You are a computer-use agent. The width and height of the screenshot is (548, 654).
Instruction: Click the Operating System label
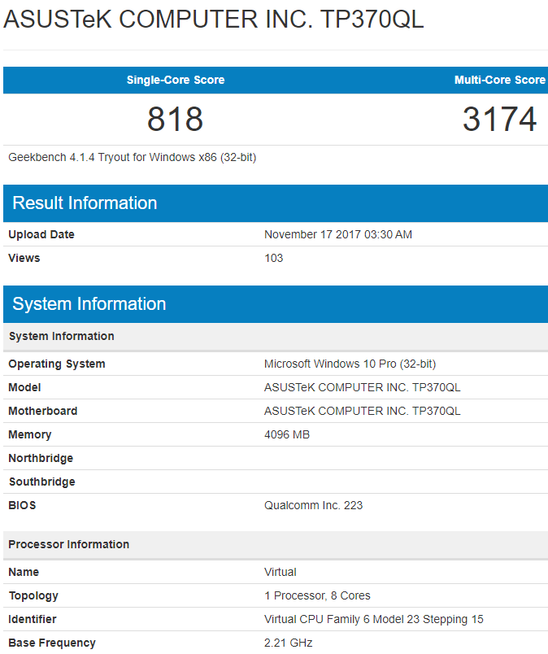coord(57,364)
